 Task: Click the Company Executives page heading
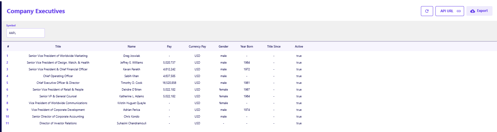click(x=36, y=11)
